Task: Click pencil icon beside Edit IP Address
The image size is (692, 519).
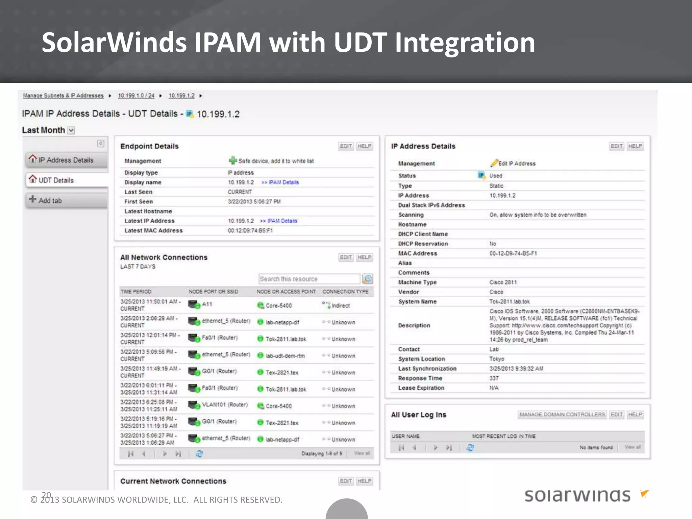Action: pyautogui.click(x=494, y=163)
